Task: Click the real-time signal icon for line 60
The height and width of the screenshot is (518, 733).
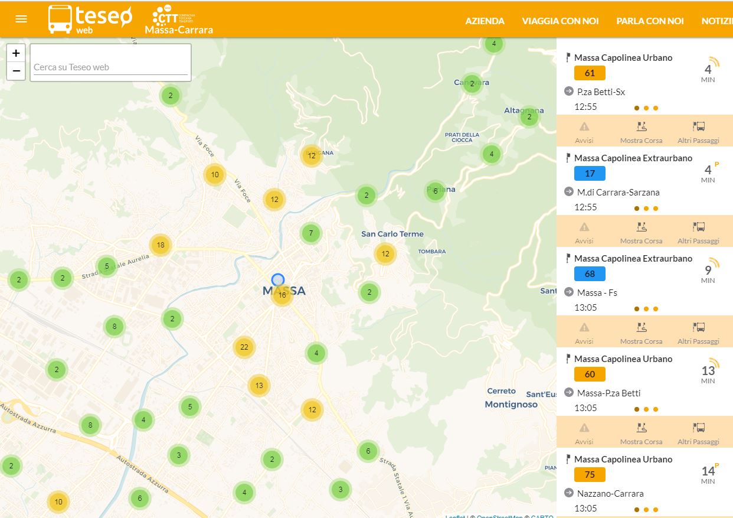Action: click(x=715, y=363)
